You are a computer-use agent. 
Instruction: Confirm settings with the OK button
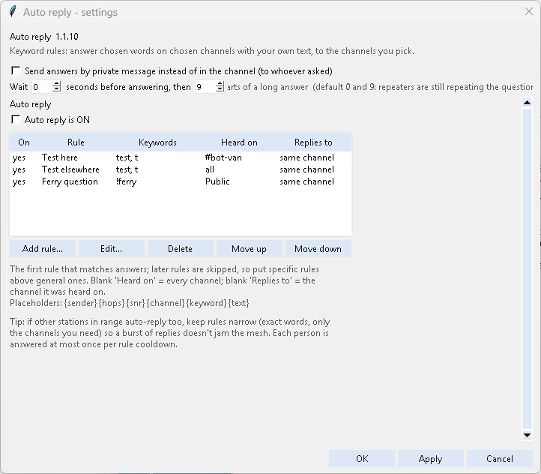tap(362, 459)
